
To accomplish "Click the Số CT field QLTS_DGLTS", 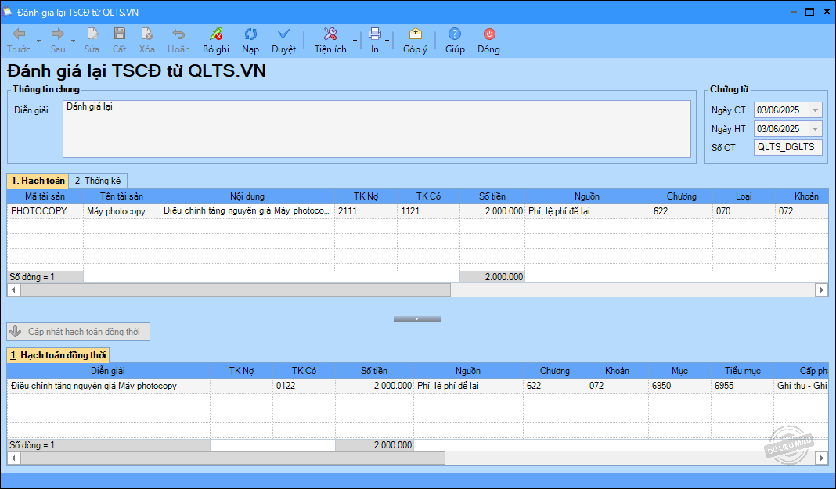I will click(x=788, y=148).
